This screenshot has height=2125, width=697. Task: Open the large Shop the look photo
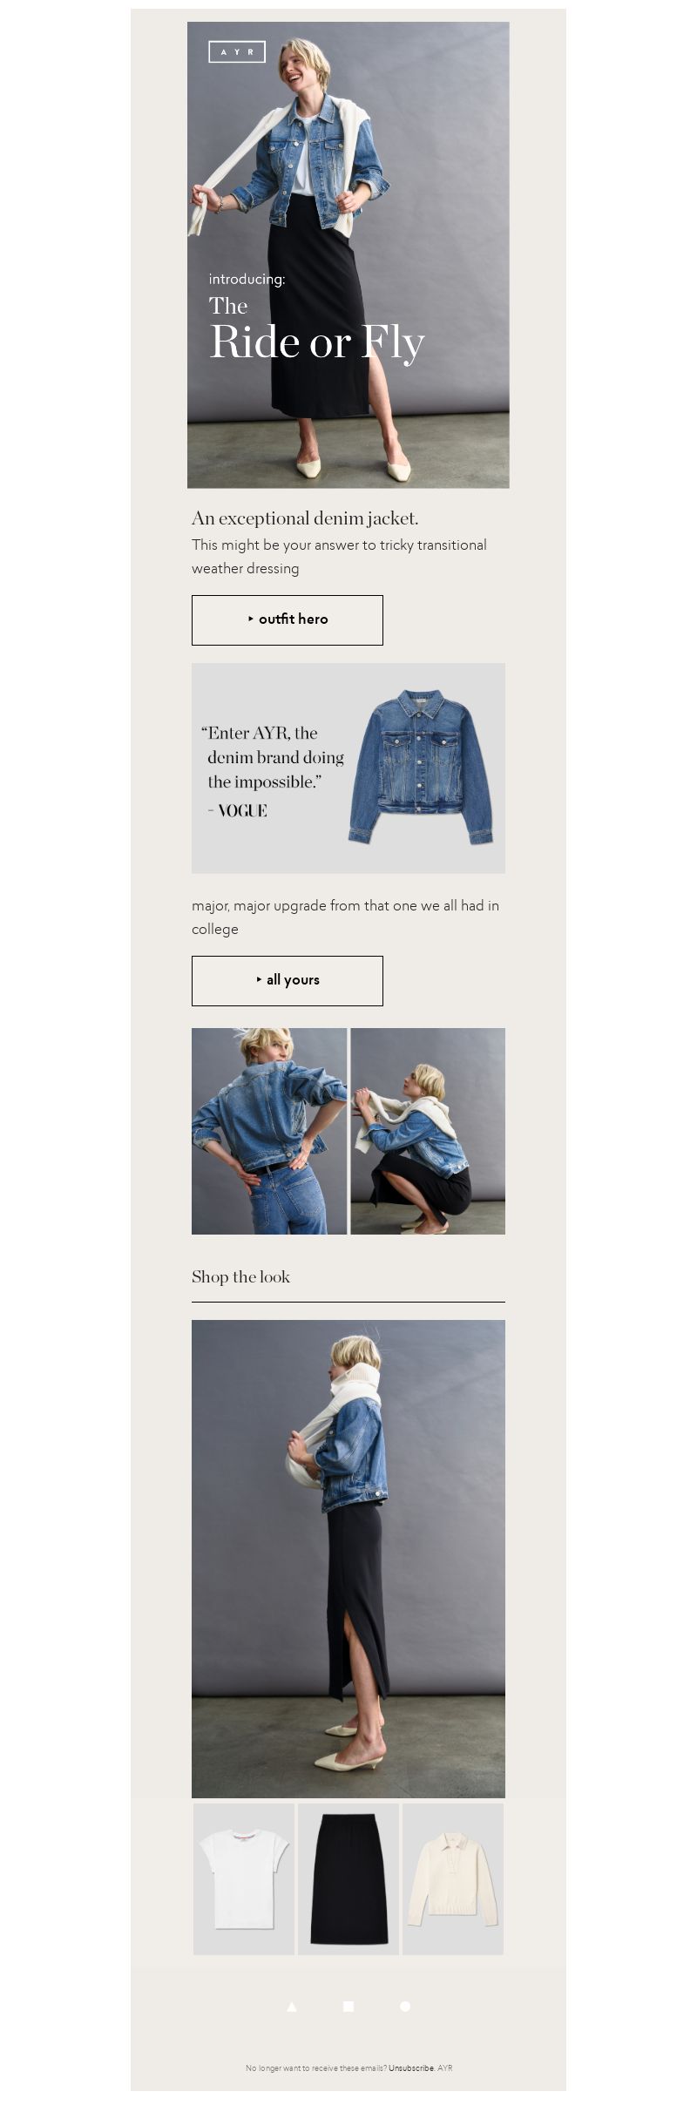[348, 1559]
